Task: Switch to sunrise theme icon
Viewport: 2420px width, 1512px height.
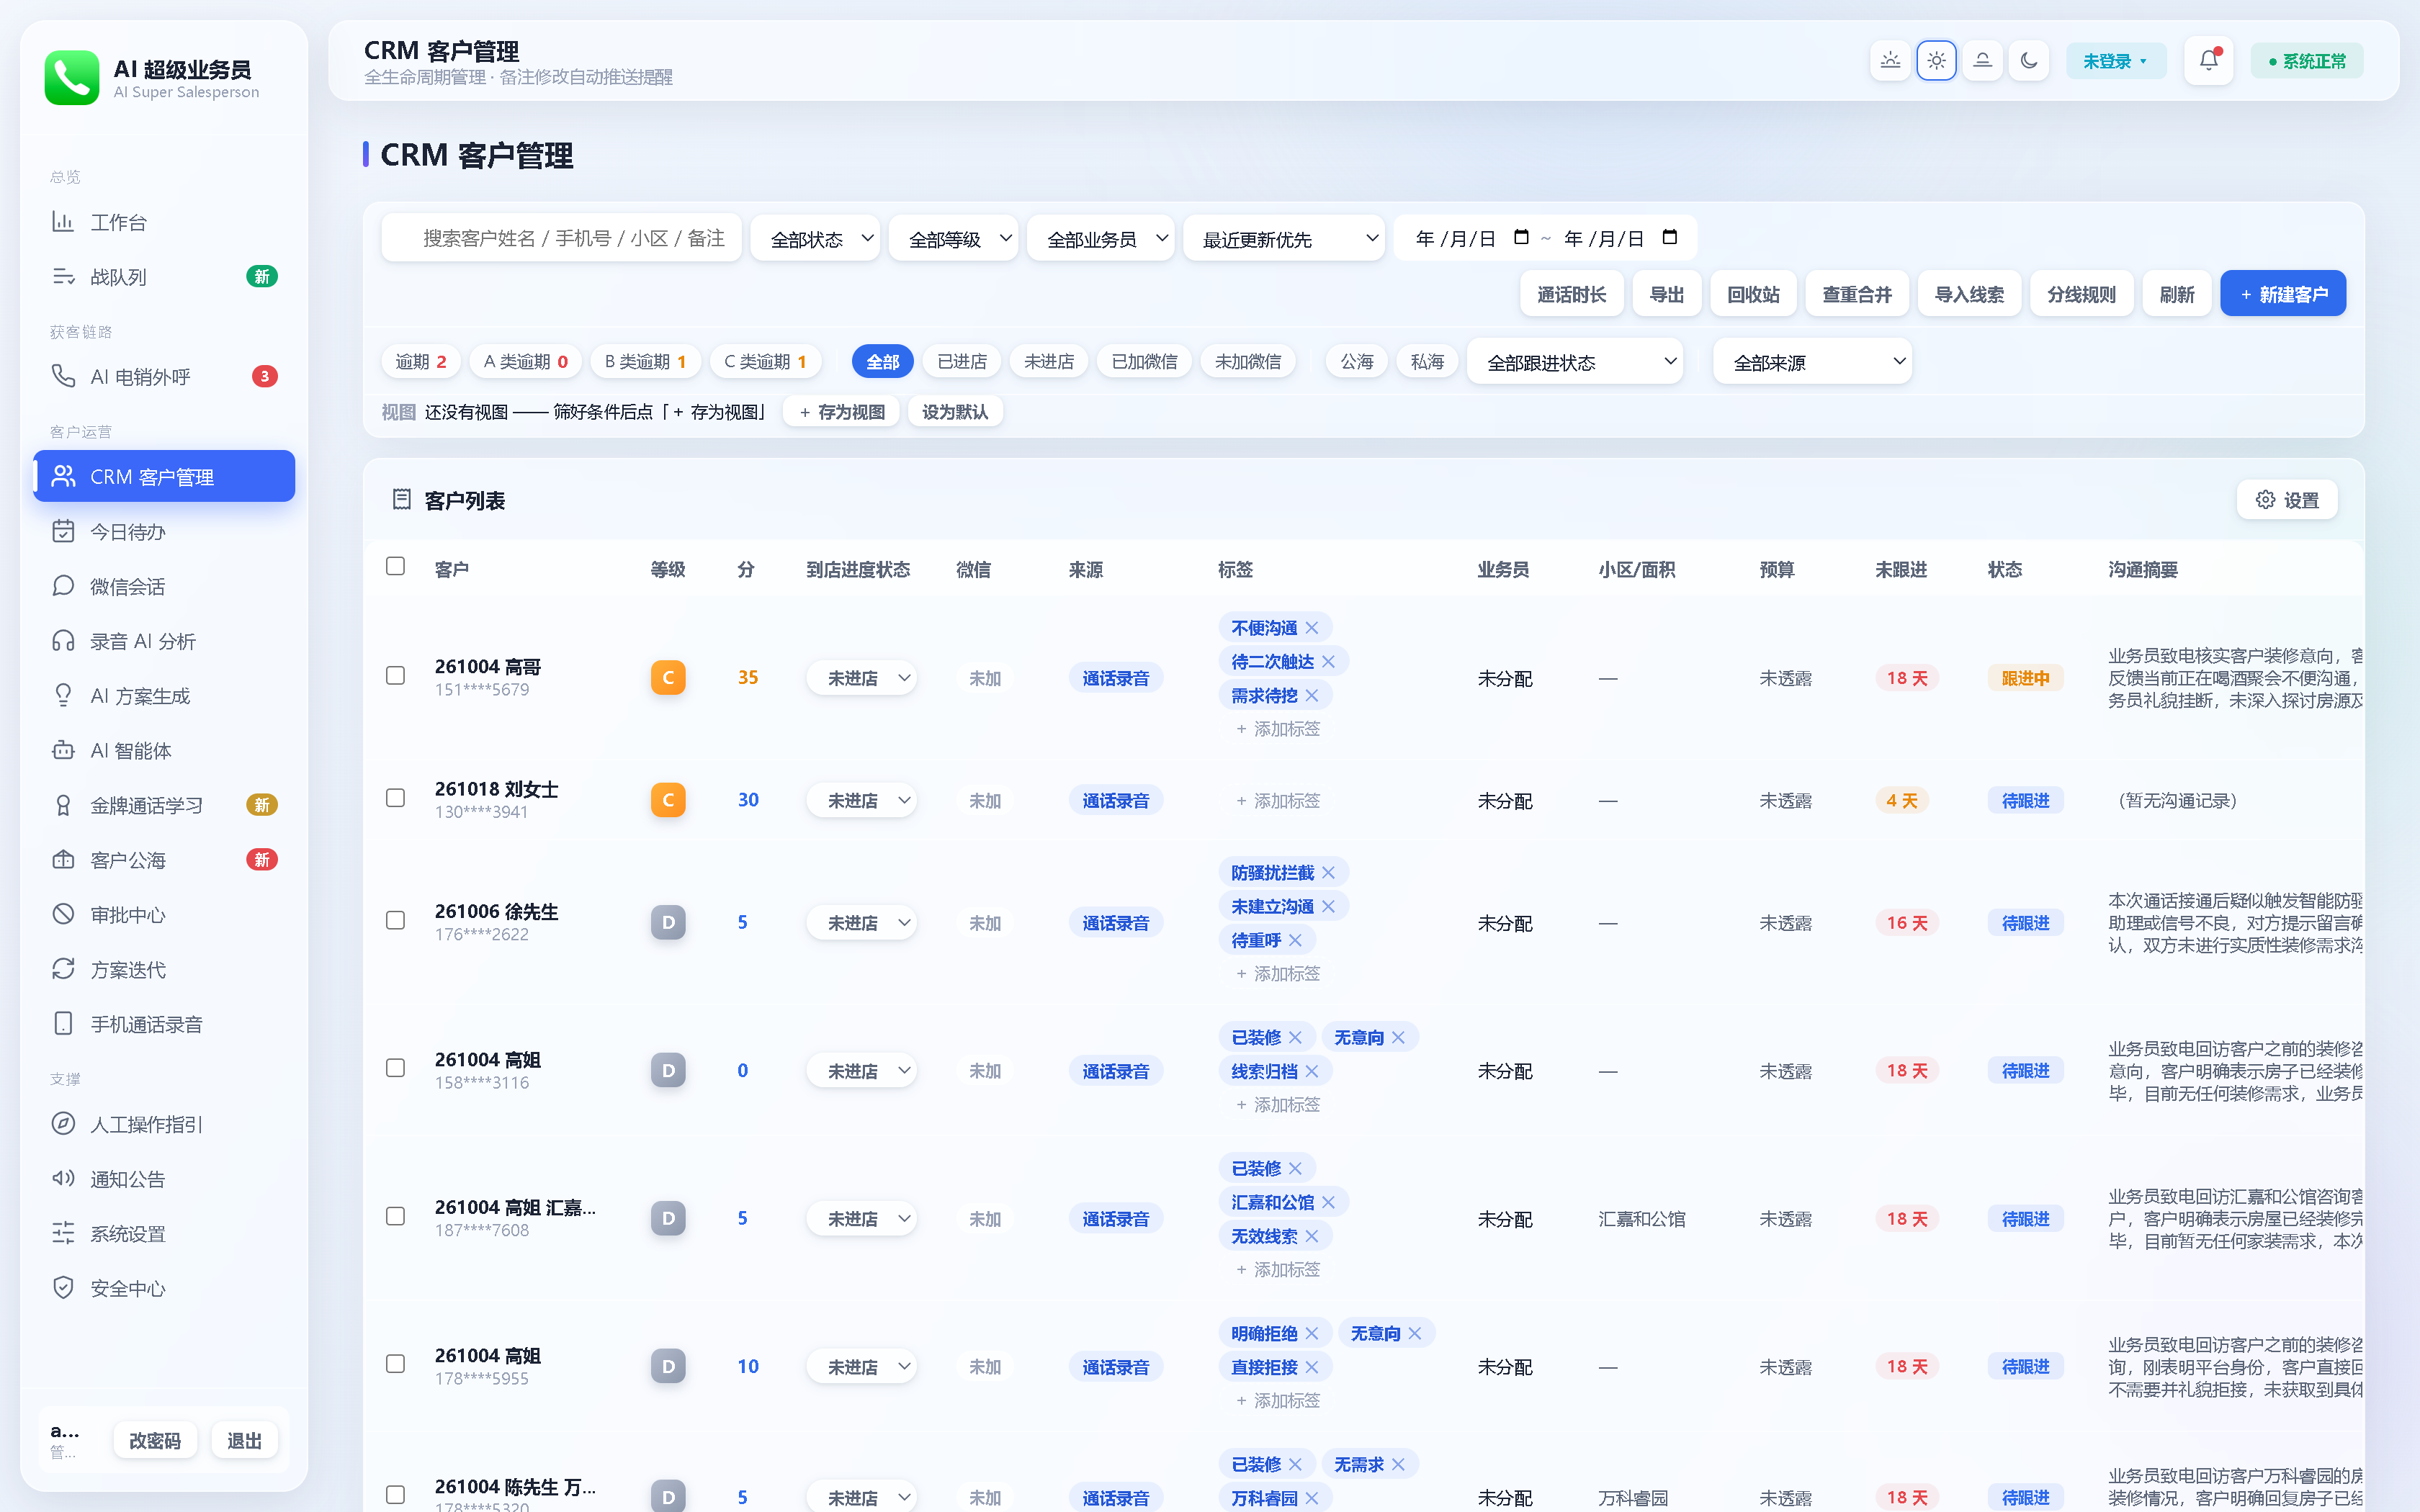Action: 1890,61
